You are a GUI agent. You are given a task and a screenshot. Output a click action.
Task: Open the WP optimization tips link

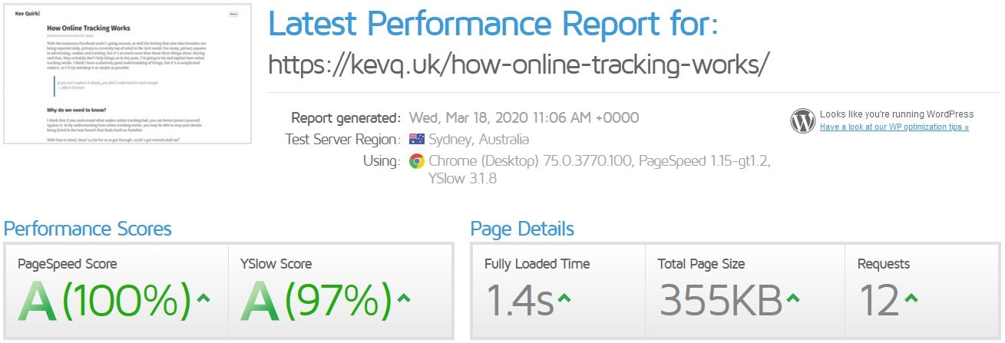tap(894, 127)
